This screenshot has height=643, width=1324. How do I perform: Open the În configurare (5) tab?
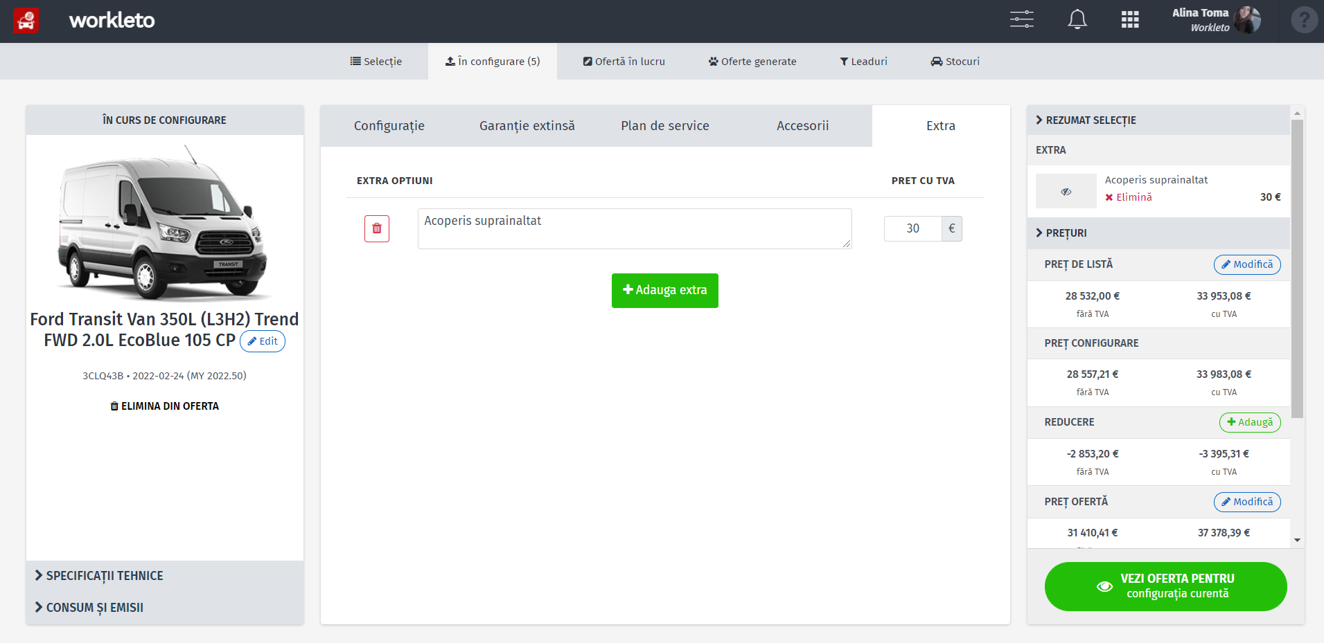tap(493, 62)
